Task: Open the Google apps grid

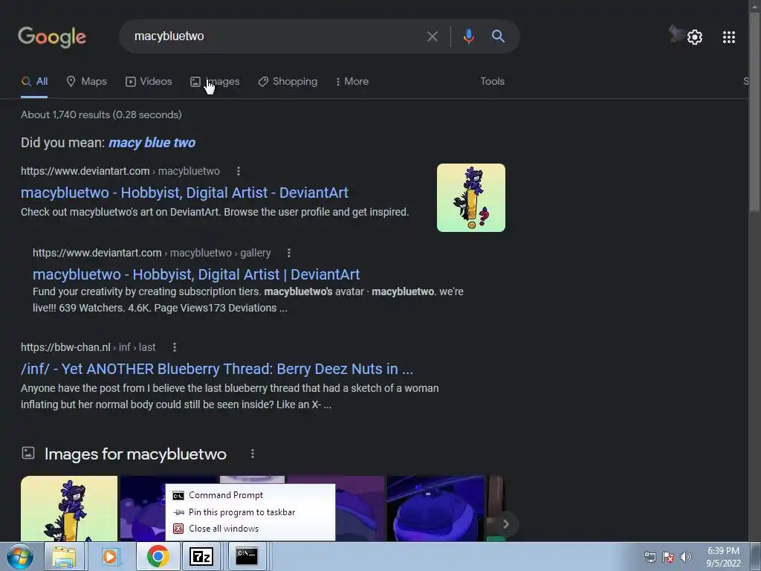Action: pyautogui.click(x=728, y=37)
